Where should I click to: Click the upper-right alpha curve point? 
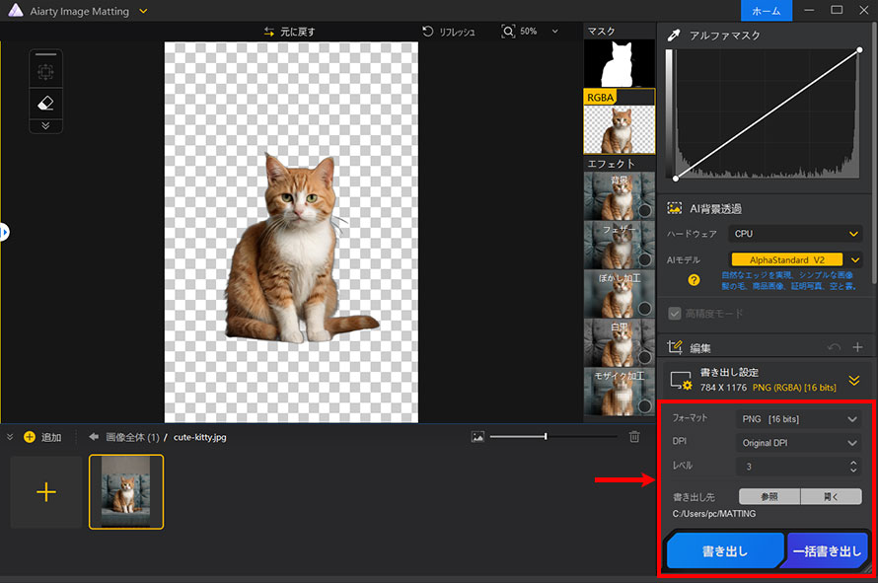(859, 50)
